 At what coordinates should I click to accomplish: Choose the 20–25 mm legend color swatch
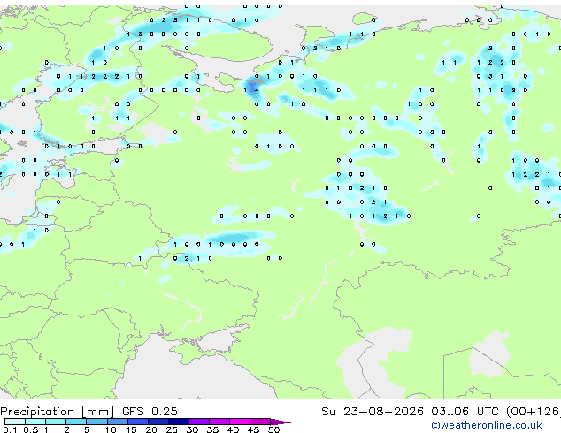pyautogui.click(x=158, y=422)
